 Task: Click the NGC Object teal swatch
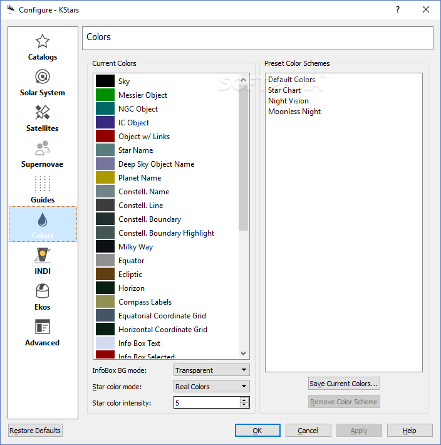105,108
